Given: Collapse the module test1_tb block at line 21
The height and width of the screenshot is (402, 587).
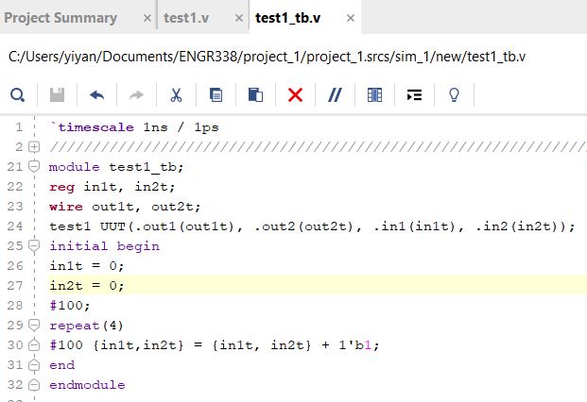Looking at the screenshot, I should [x=34, y=167].
